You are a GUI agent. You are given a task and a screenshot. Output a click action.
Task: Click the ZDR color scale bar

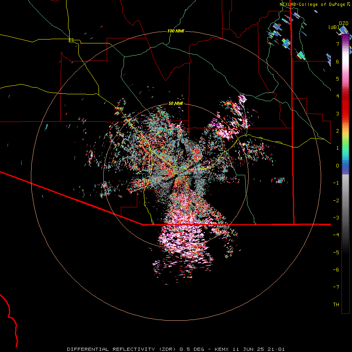tap(345, 174)
